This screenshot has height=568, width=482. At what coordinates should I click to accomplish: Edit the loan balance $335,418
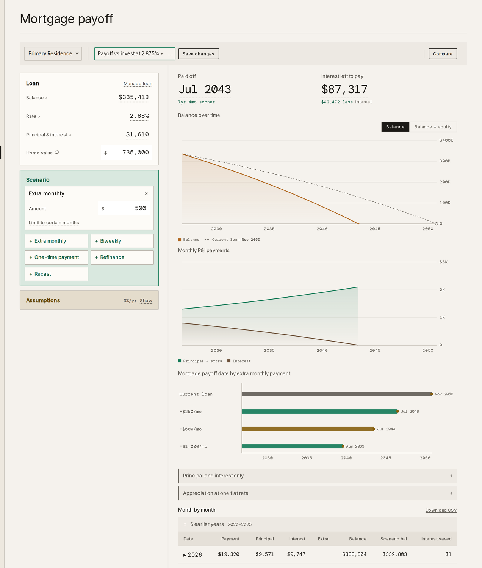[133, 97]
